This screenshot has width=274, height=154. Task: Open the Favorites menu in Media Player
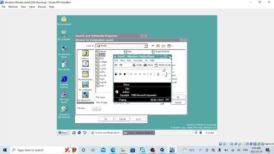[x=138, y=60]
